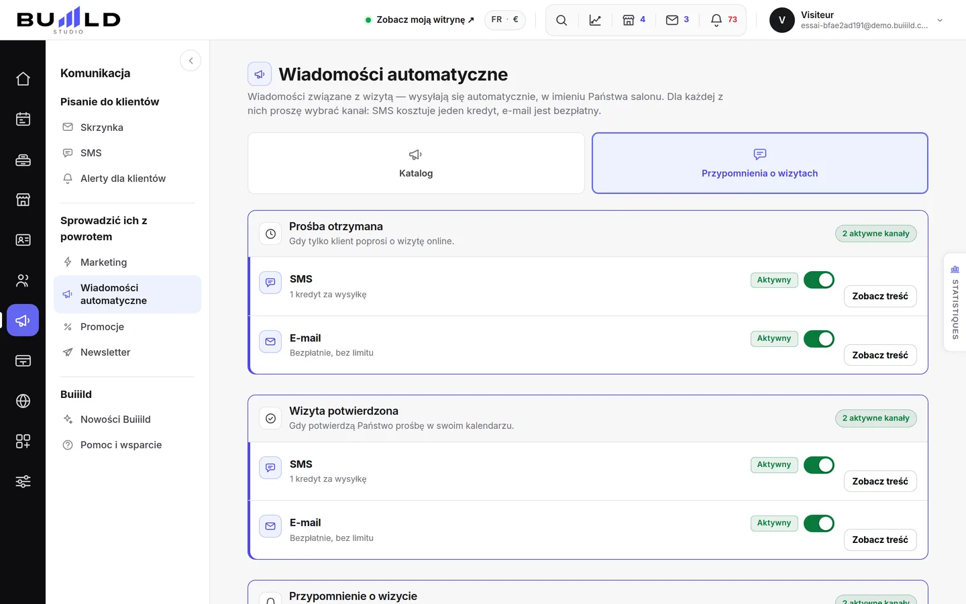Image resolution: width=966 pixels, height=604 pixels.
Task: Switch to Przypomnienia o wizytach tab
Action: pos(760,163)
